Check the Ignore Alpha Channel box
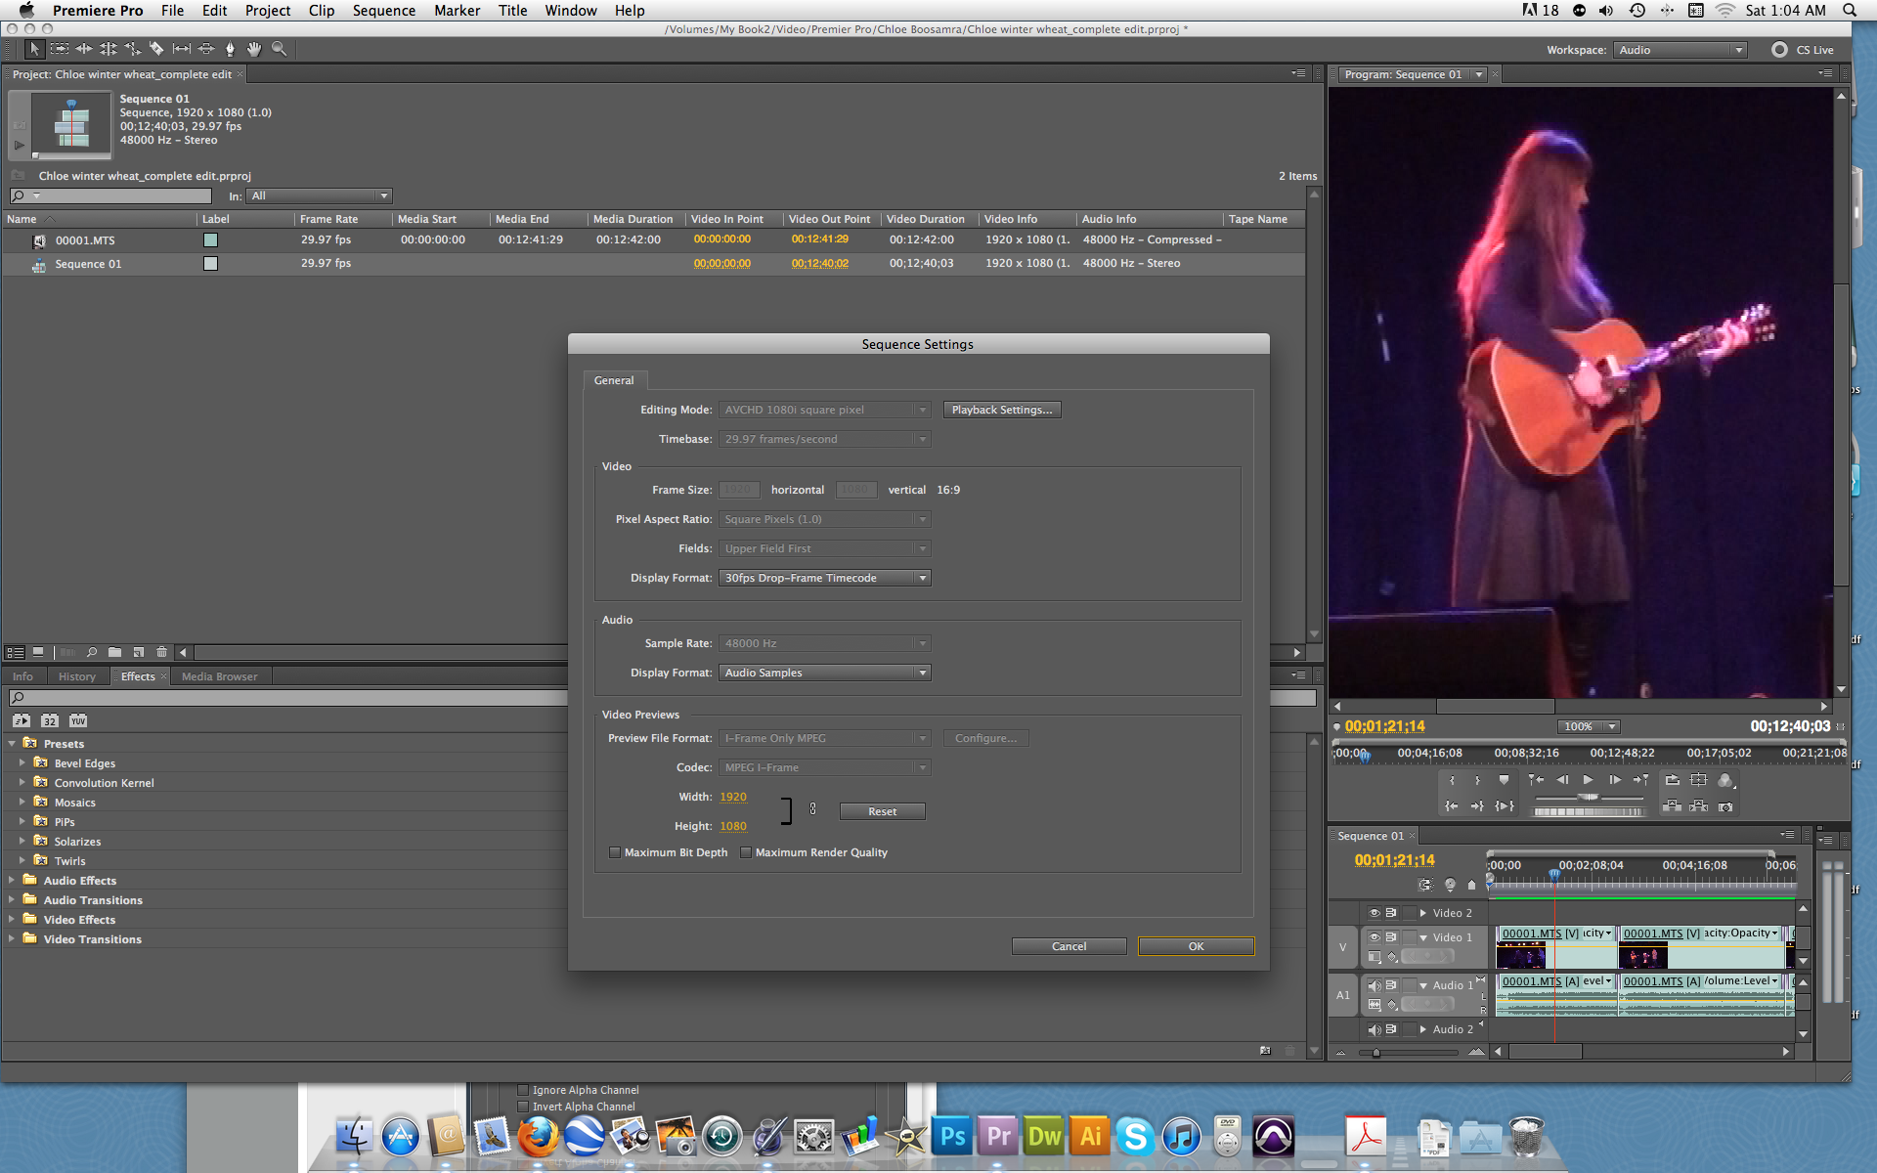Image resolution: width=1877 pixels, height=1173 pixels. click(523, 1090)
